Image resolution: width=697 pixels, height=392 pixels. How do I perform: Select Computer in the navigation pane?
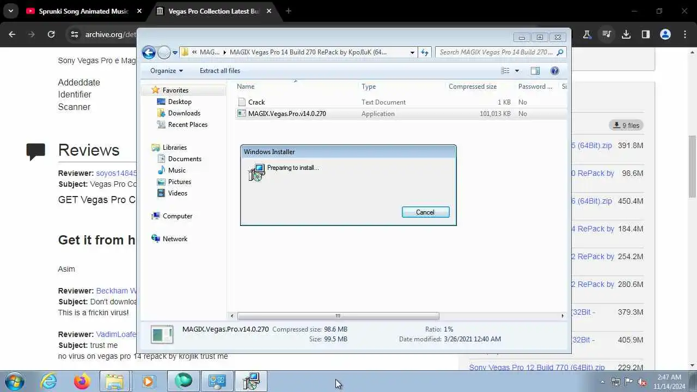point(178,216)
